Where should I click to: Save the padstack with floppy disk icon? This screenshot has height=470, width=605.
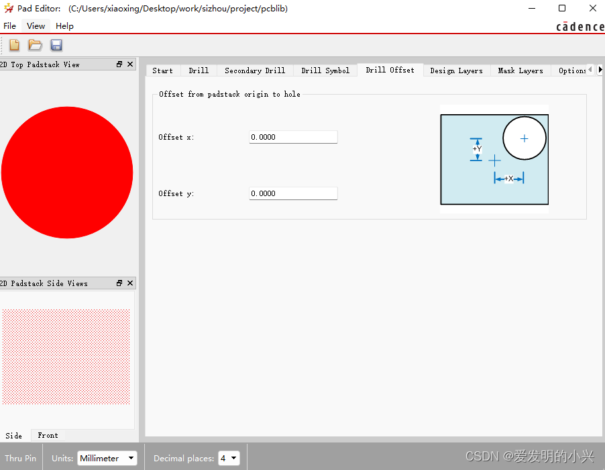click(56, 45)
